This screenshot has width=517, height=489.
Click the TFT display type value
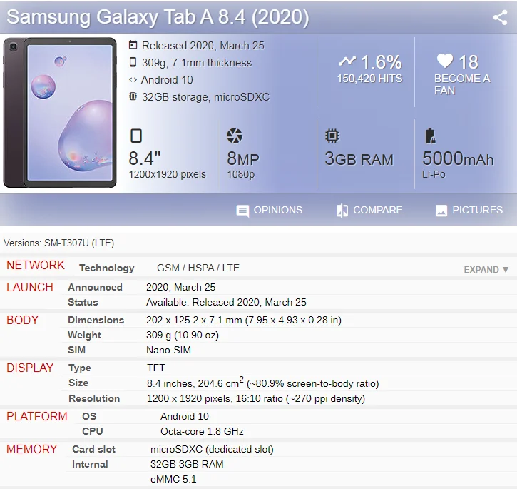pos(156,368)
